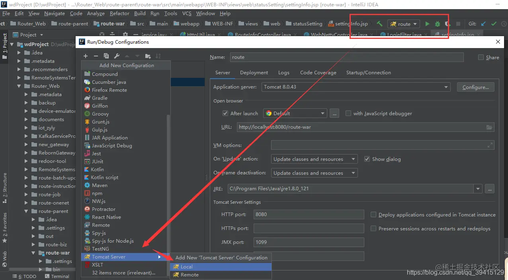Toggle the Share checkbox
The width and height of the screenshot is (508, 280).
click(x=481, y=57)
